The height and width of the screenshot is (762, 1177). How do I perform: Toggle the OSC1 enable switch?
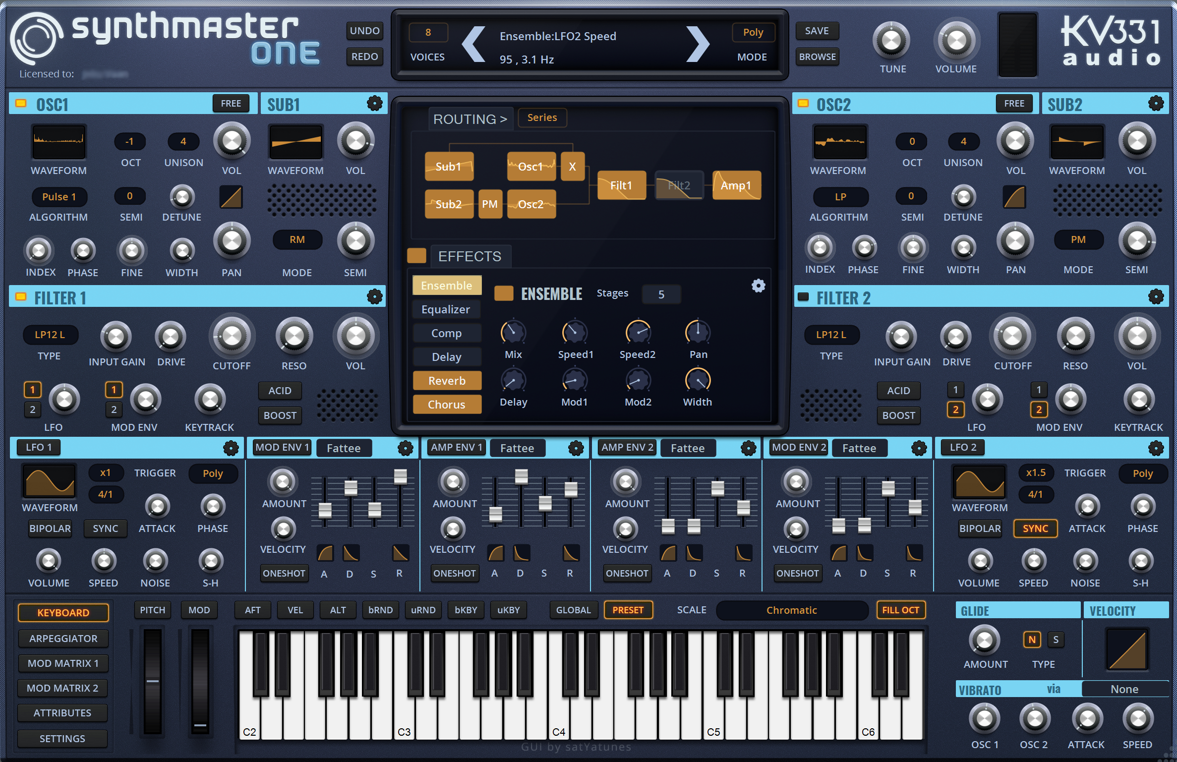tap(20, 104)
